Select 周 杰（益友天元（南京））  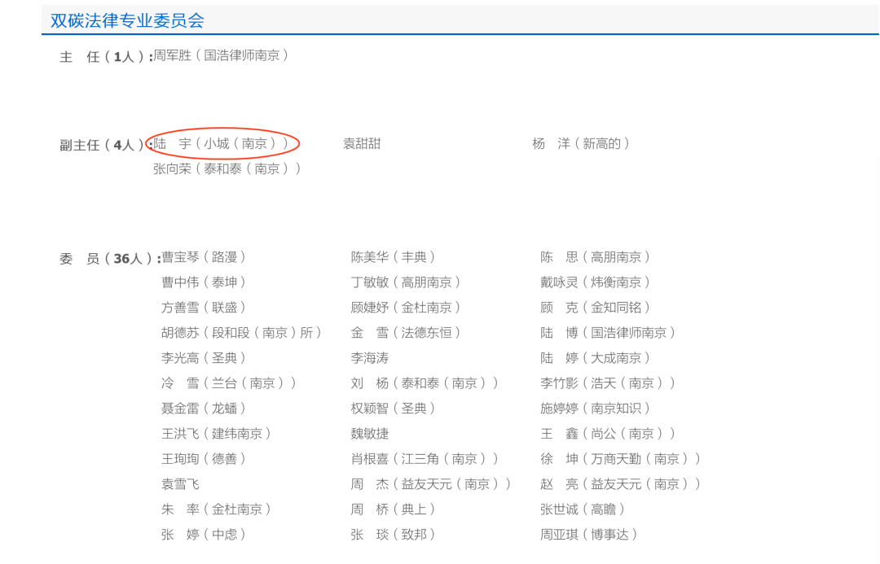[431, 484]
